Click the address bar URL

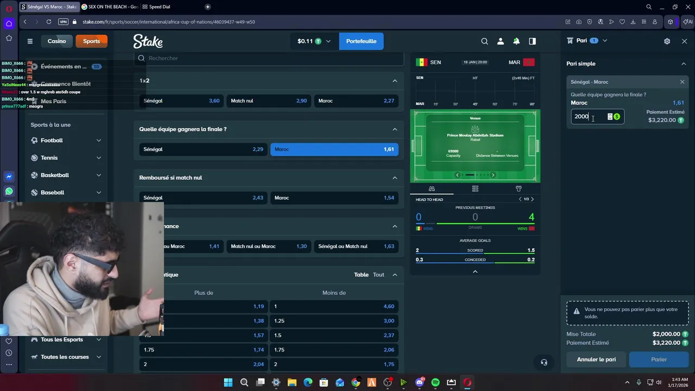click(168, 22)
